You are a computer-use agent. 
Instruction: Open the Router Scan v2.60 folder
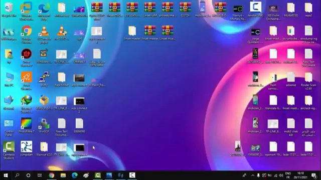[308, 81]
